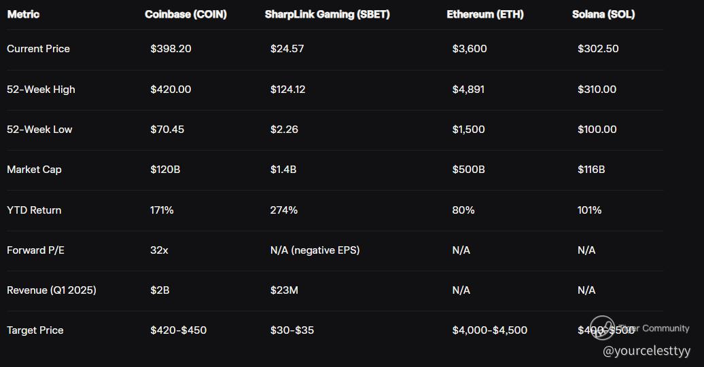The image size is (704, 367).
Task: Click the community watermark logo icon
Action: tap(602, 328)
